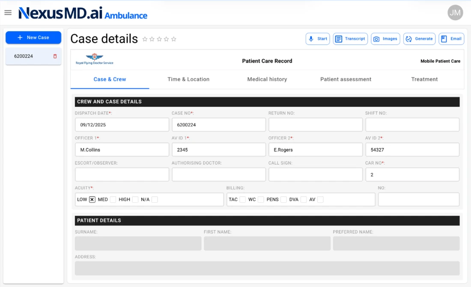
Task: Open the Images camera button
Action: tap(385, 39)
